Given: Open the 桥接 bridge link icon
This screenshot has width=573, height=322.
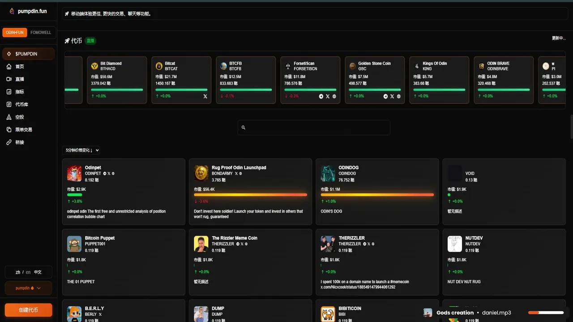Looking at the screenshot, I should (9, 142).
